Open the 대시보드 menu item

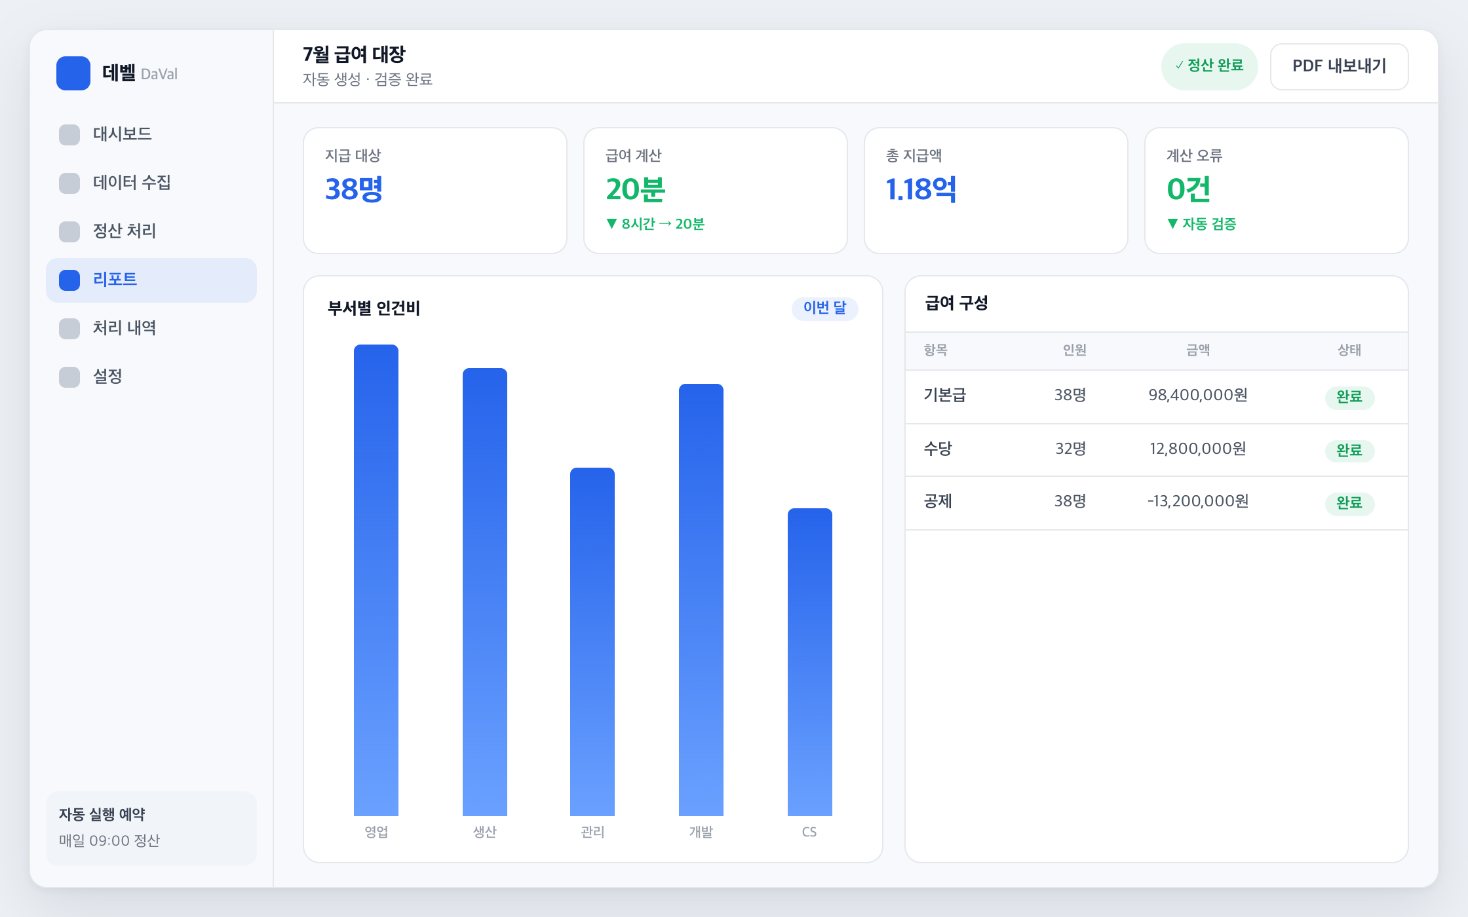pyautogui.click(x=151, y=134)
